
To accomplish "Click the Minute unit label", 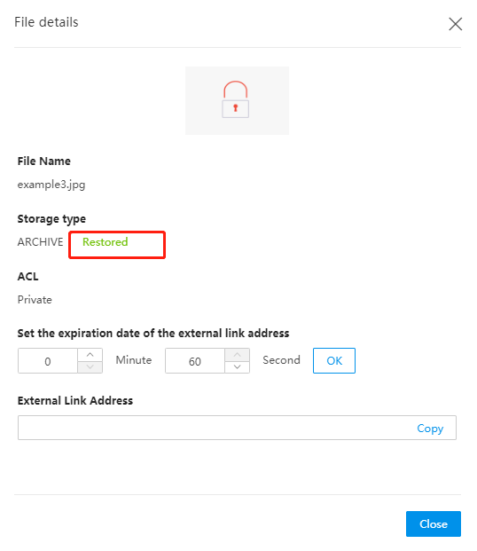I will [134, 360].
